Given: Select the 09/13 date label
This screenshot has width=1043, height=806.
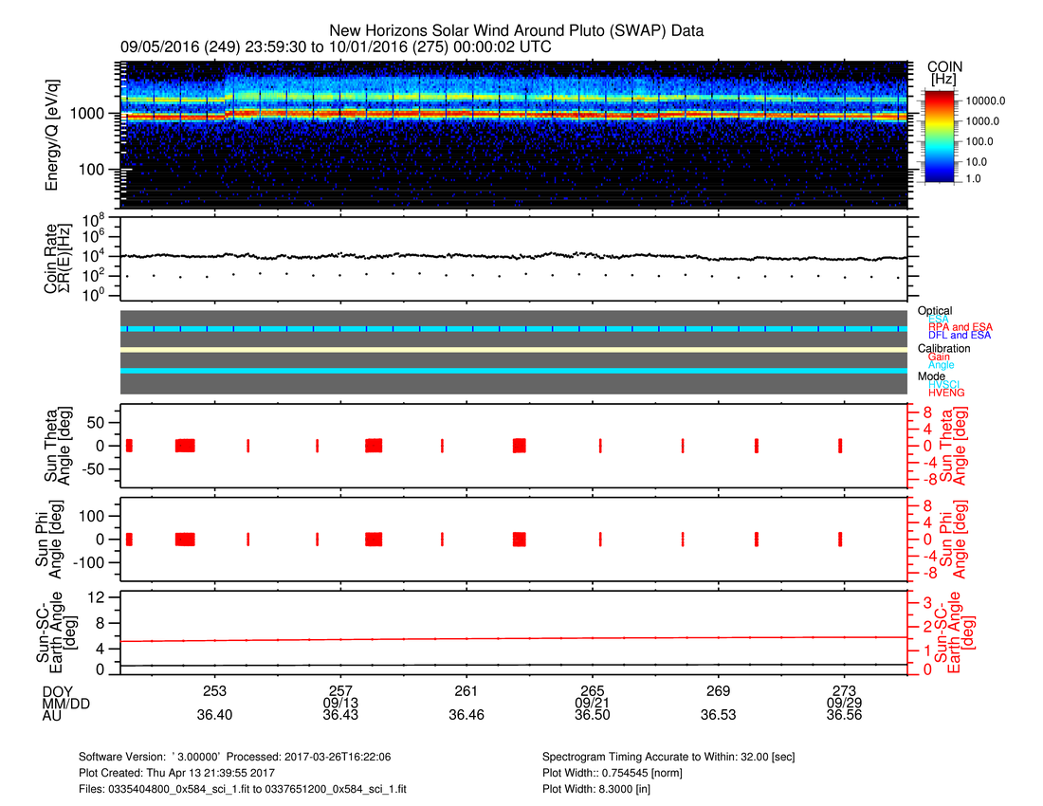Looking at the screenshot, I should (x=340, y=703).
